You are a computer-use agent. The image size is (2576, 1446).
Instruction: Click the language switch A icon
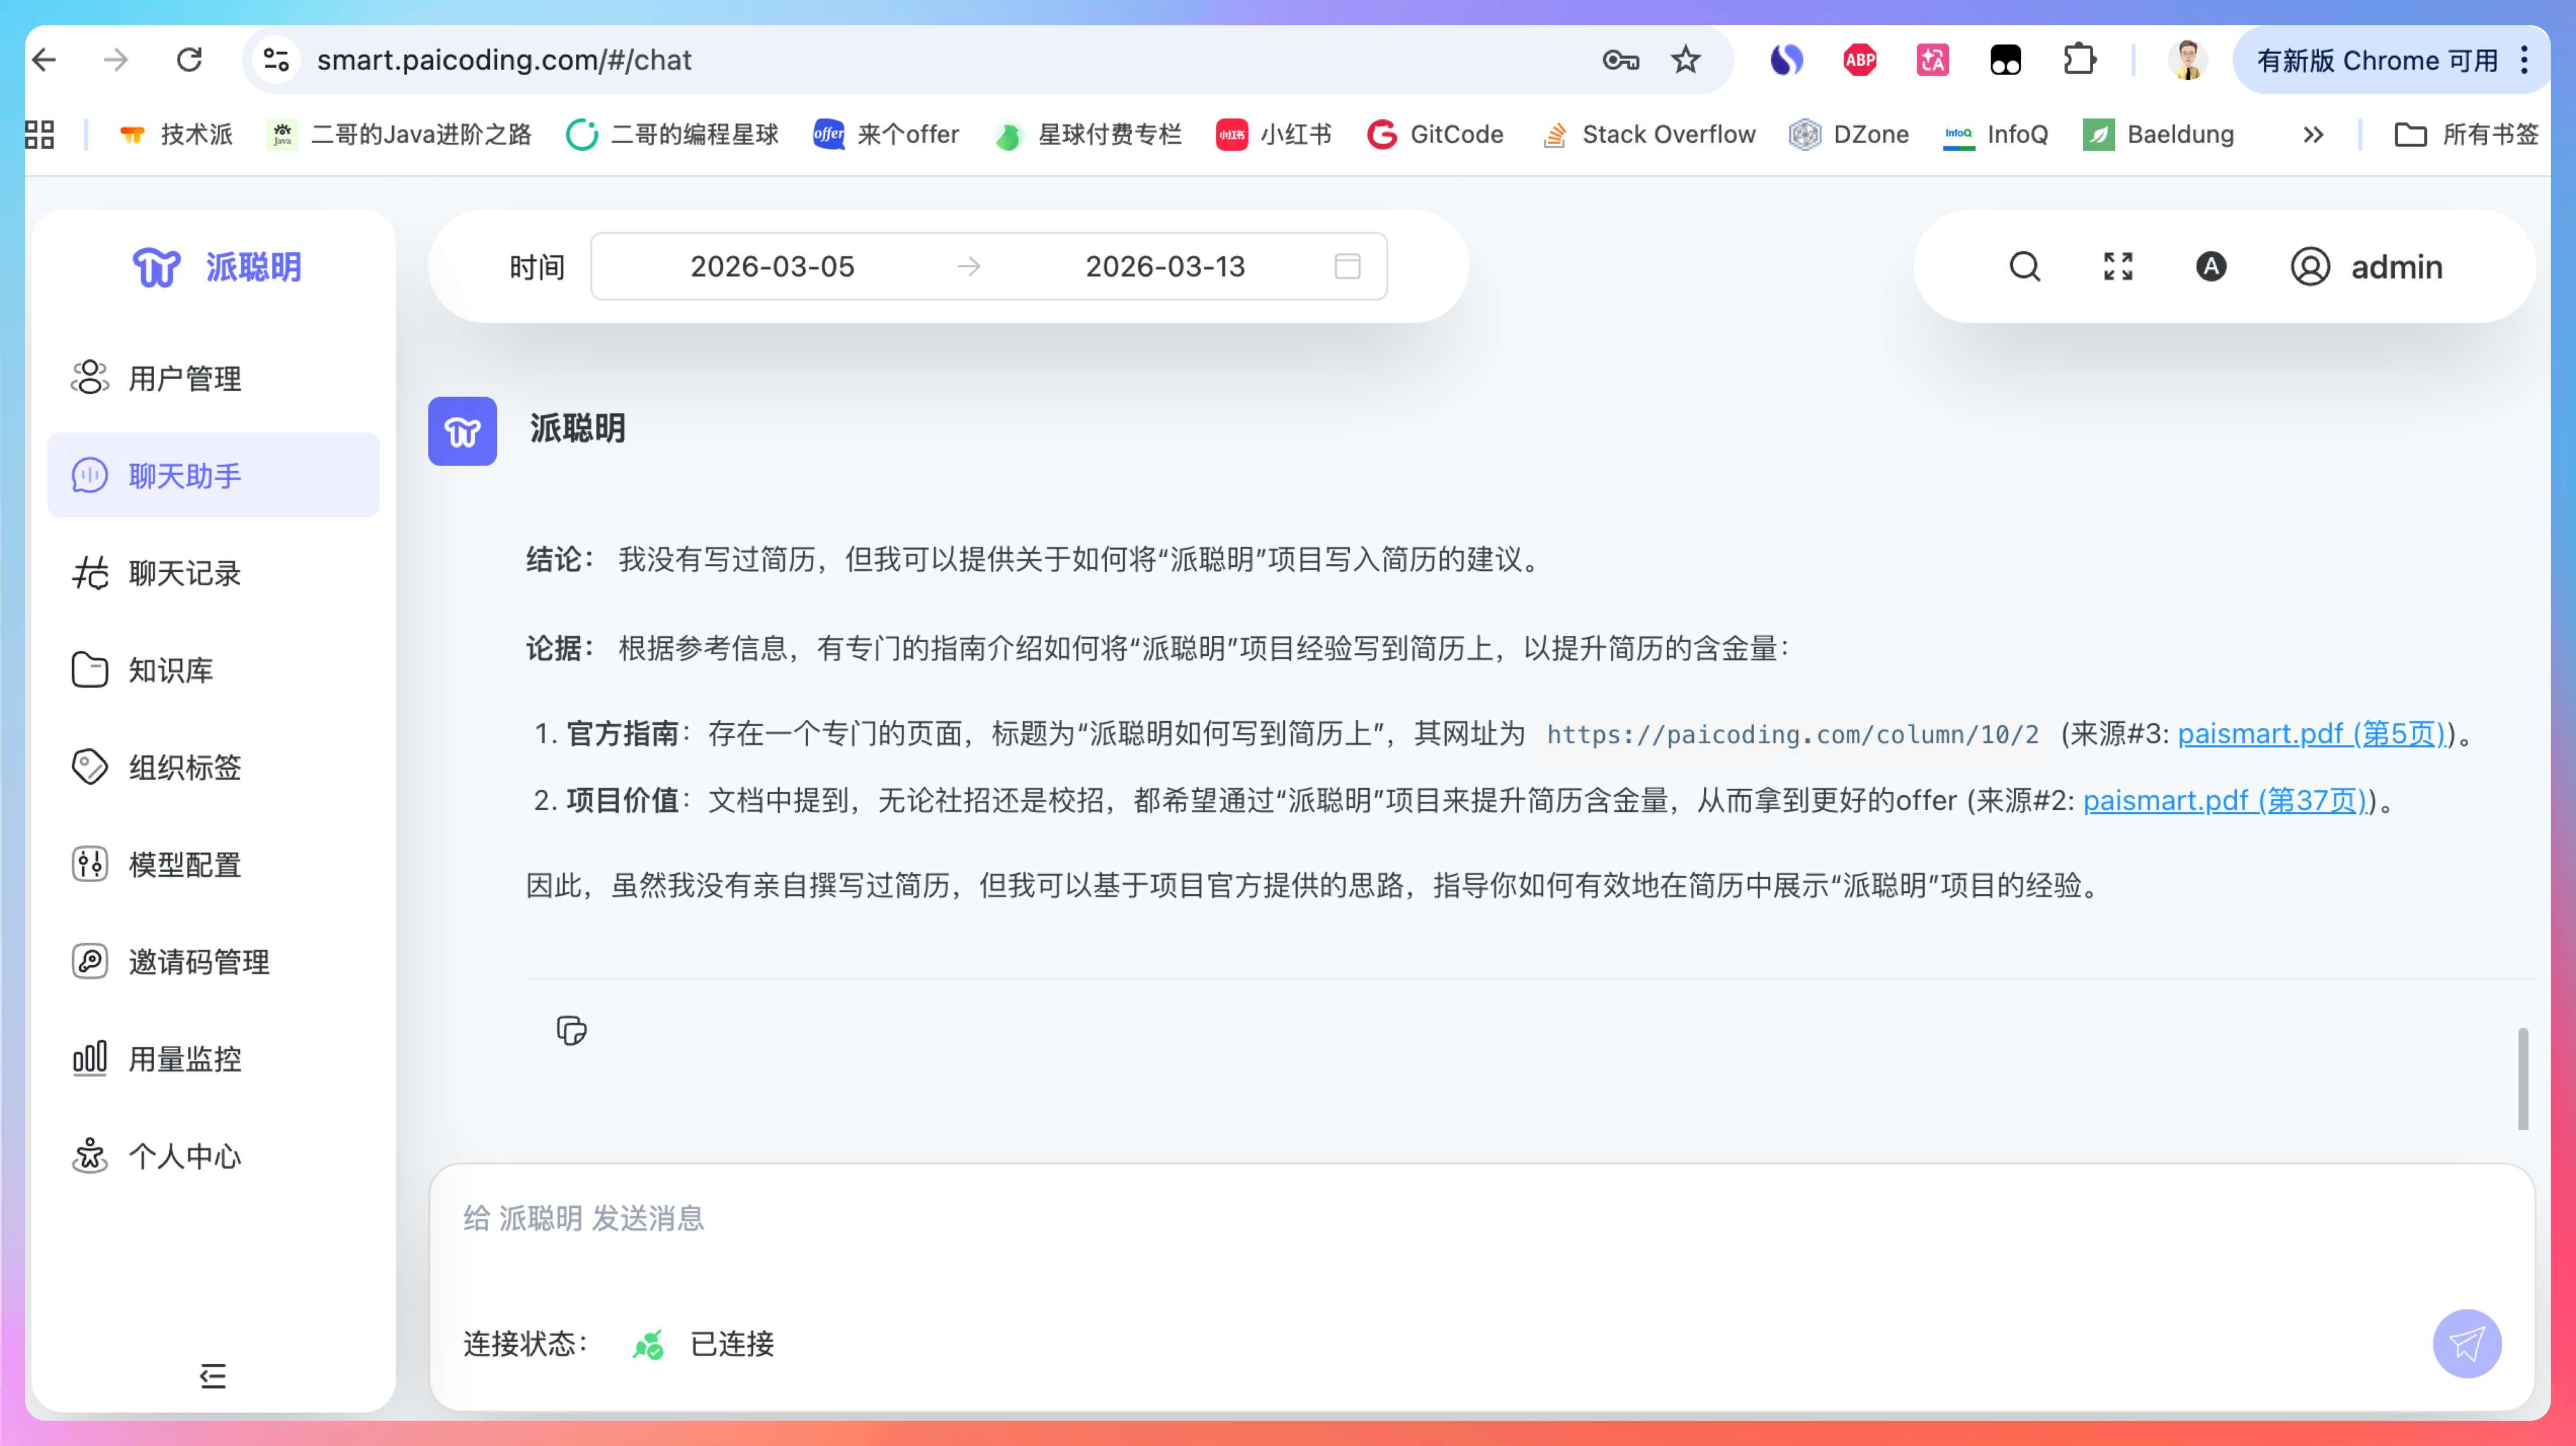2210,267
